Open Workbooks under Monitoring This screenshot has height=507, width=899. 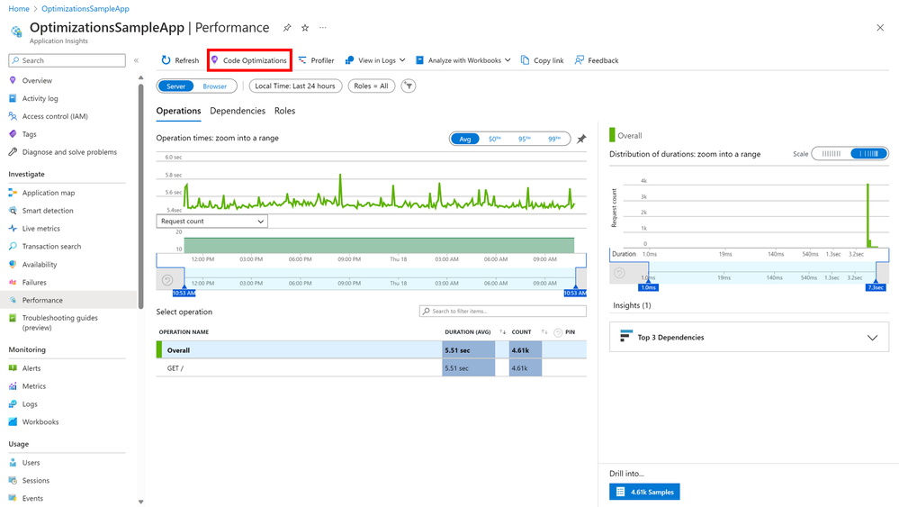coord(40,421)
